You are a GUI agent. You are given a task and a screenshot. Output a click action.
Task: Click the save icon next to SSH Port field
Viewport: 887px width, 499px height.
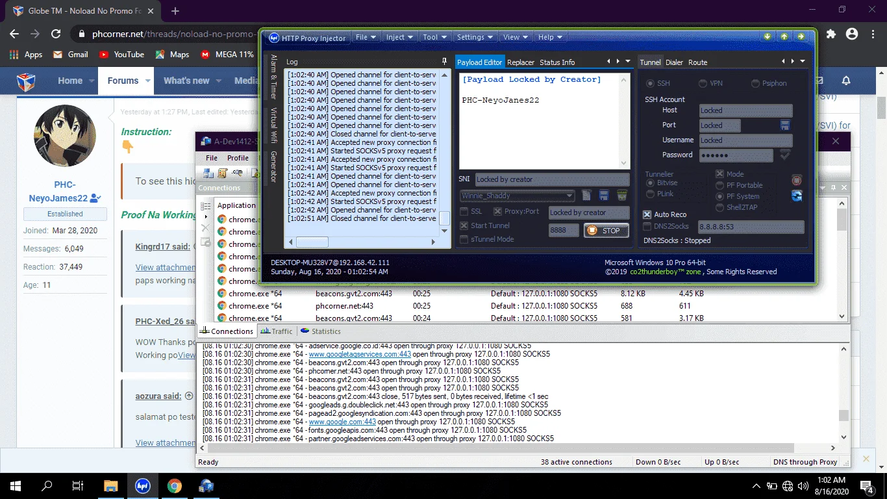(785, 125)
